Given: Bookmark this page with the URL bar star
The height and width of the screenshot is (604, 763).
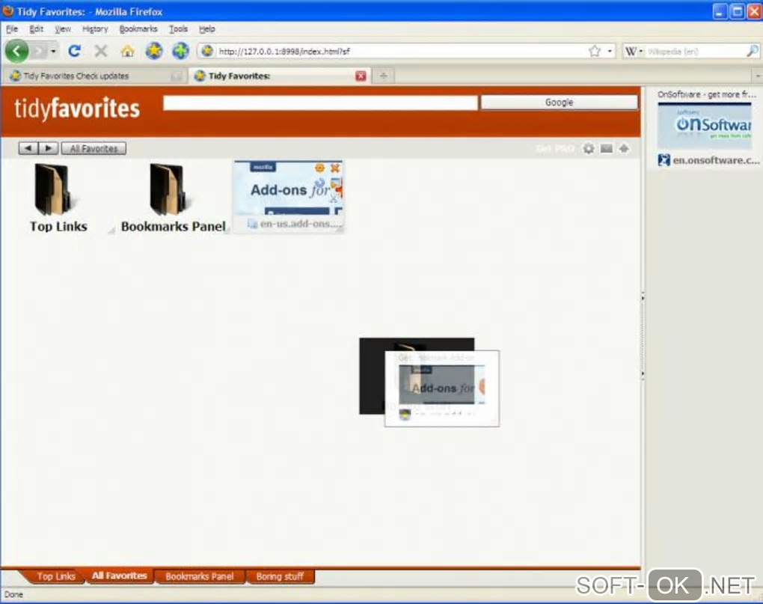Looking at the screenshot, I should (594, 51).
